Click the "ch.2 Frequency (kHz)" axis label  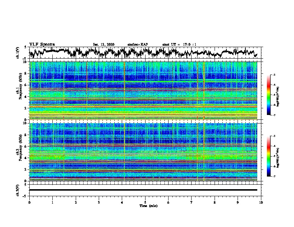[x=19, y=148]
